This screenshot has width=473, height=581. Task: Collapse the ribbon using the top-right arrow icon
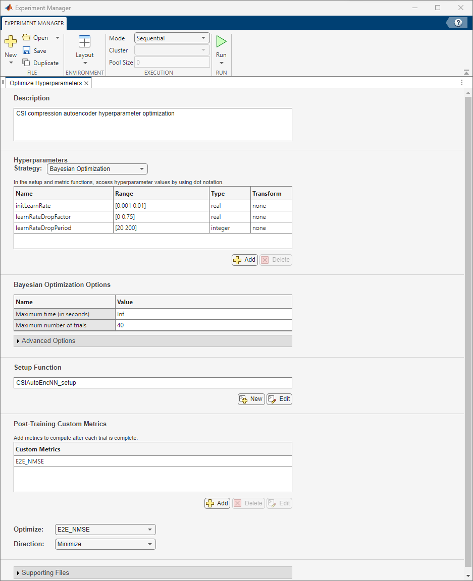pyautogui.click(x=465, y=71)
